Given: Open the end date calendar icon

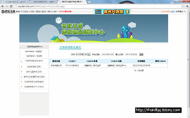Looking at the screenshot, I should click(x=136, y=55).
